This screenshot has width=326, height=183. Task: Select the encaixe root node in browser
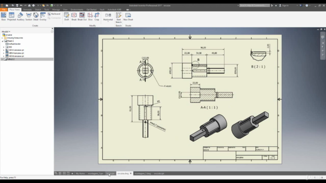pos(7,35)
